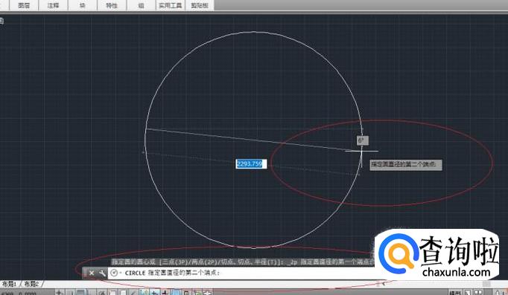Toggle Infer Constraints status bar icon
508x295 pixels.
59,293
